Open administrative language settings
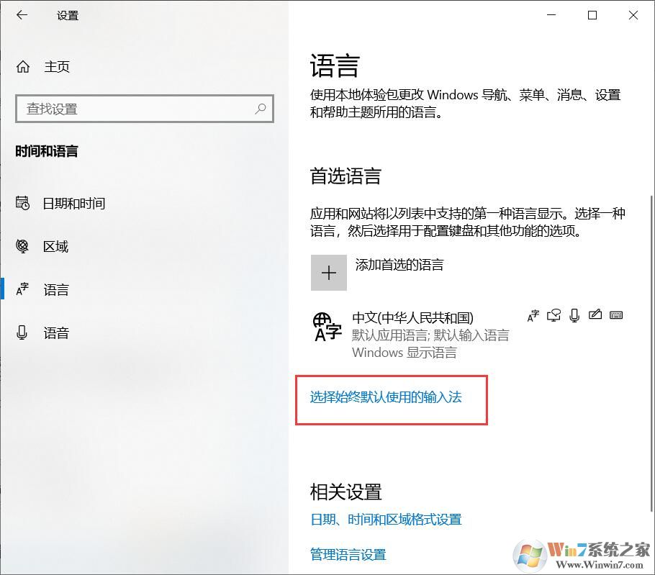Image resolution: width=655 pixels, height=575 pixels. pos(348,554)
